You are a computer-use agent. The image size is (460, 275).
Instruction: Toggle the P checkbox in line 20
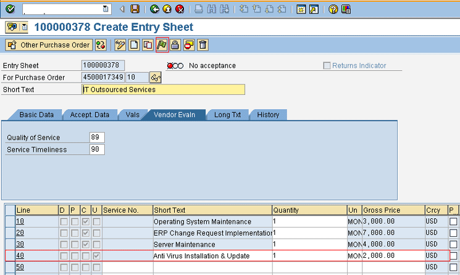coord(75,233)
